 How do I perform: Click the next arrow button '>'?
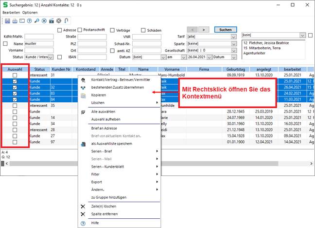pyautogui.click(x=204, y=30)
